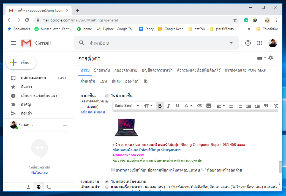
Task: Select แสดงเครื่องหมาย radio option
Action: point(107,187)
